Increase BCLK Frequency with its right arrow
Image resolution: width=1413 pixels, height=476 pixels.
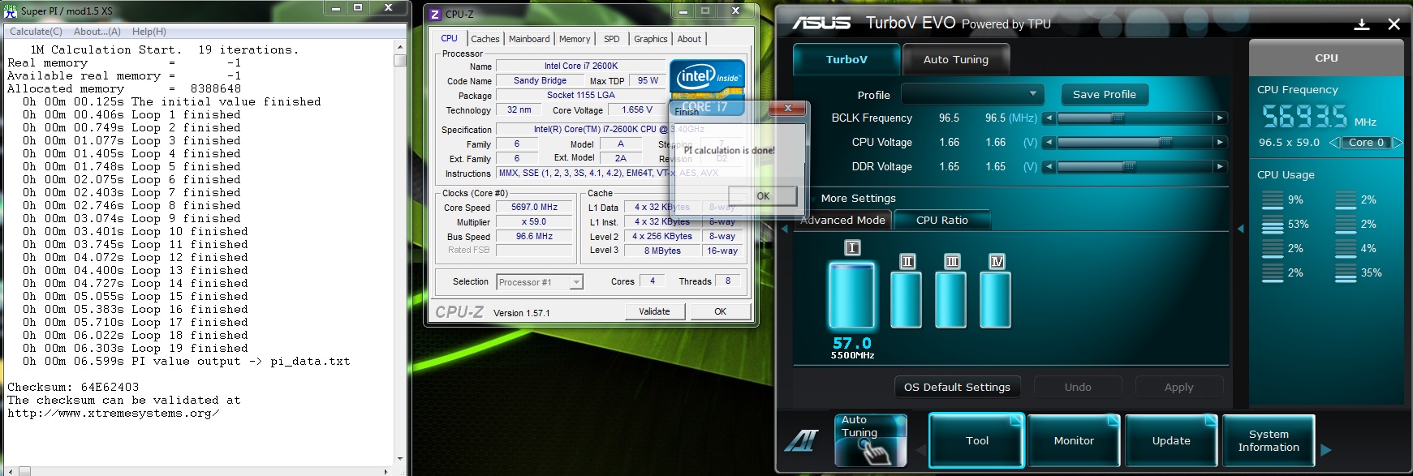[x=1220, y=118]
